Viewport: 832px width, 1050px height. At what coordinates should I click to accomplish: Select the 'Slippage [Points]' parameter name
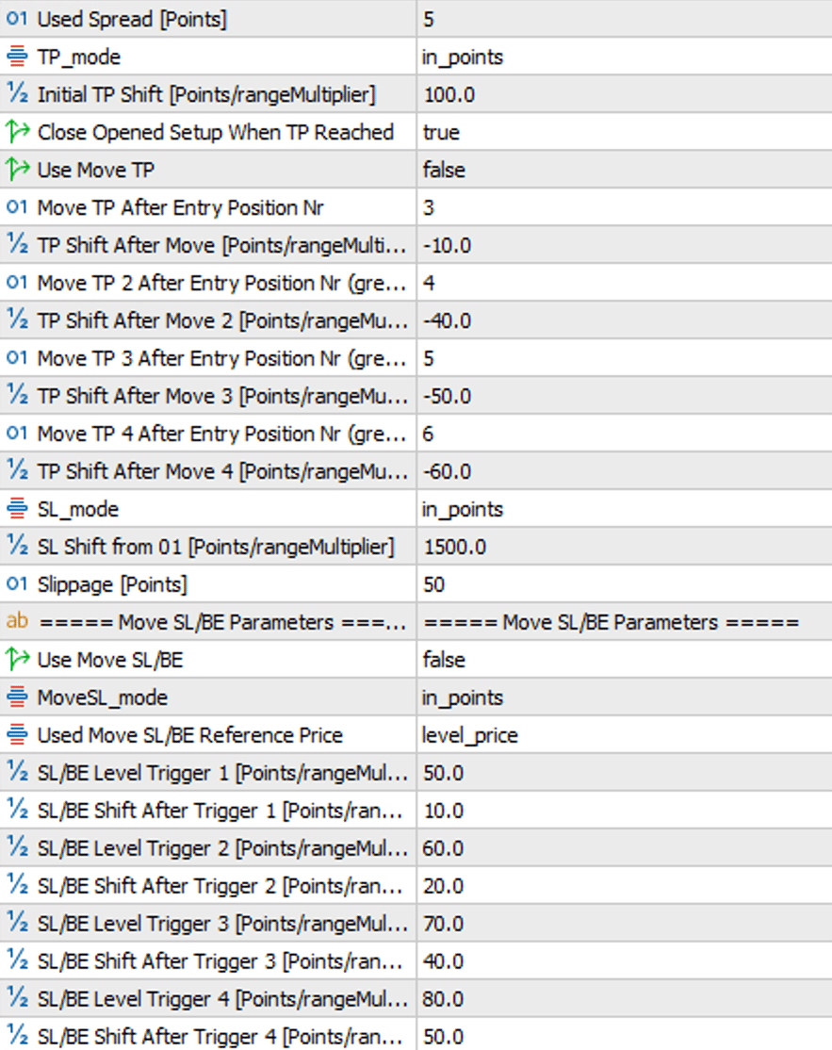pos(112,584)
